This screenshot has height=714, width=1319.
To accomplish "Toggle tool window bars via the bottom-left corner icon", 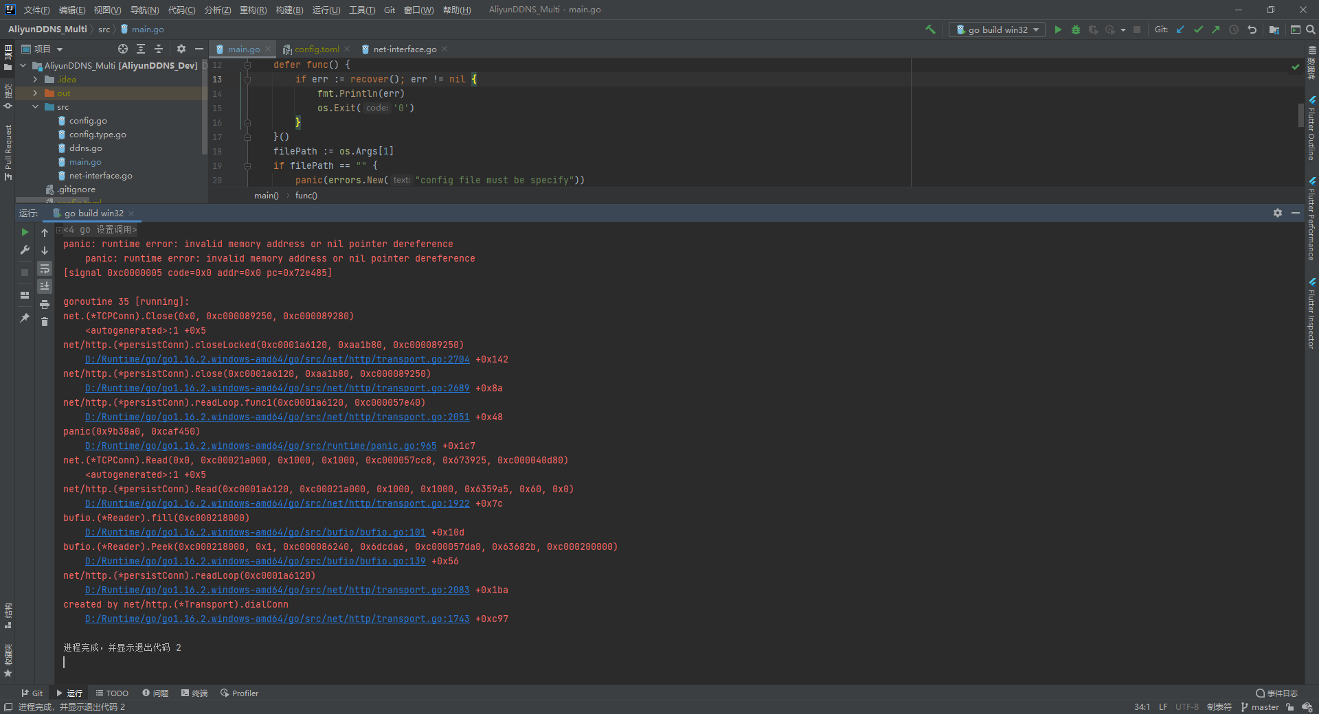I will [8, 707].
